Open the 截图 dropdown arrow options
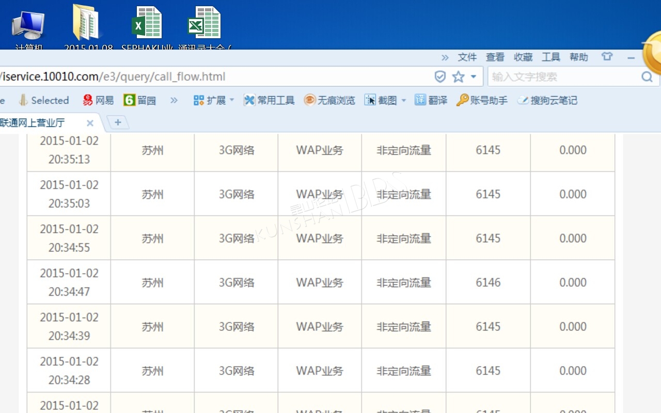 tap(404, 100)
